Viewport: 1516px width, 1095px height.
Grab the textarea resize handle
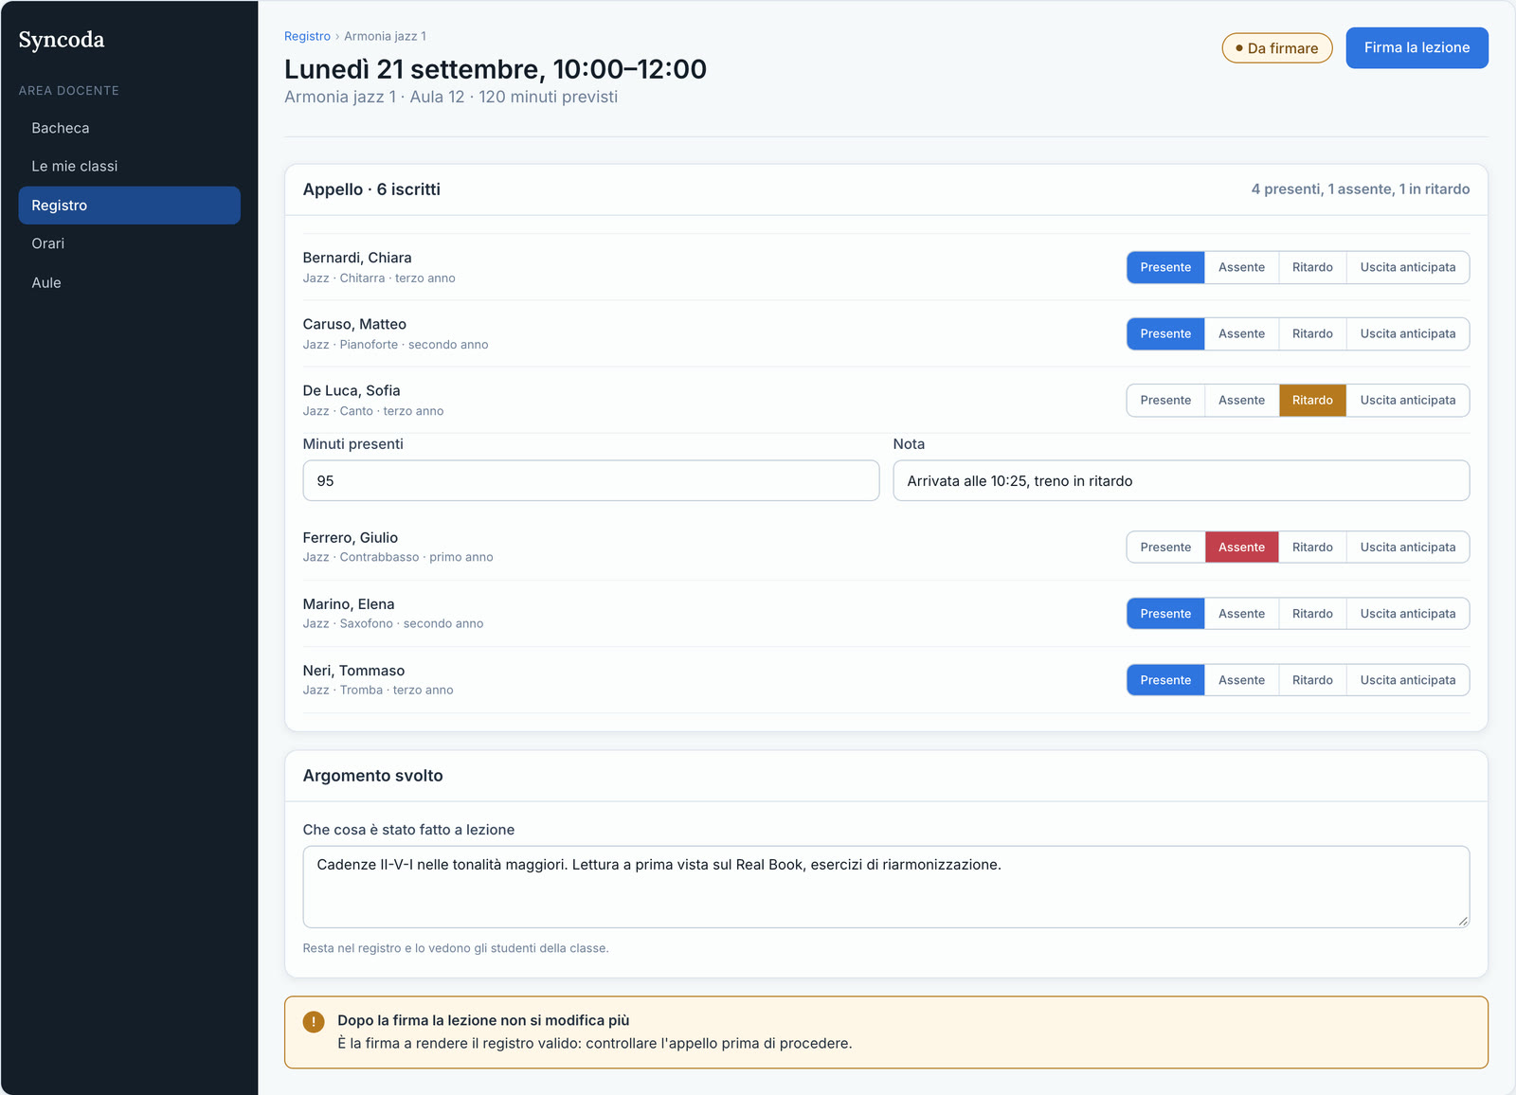click(x=1463, y=921)
